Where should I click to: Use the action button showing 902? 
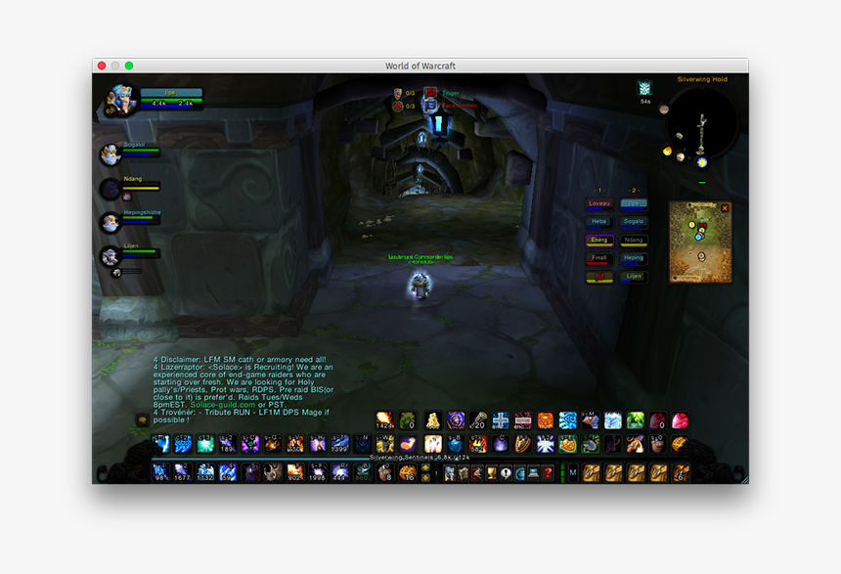pyautogui.click(x=295, y=472)
